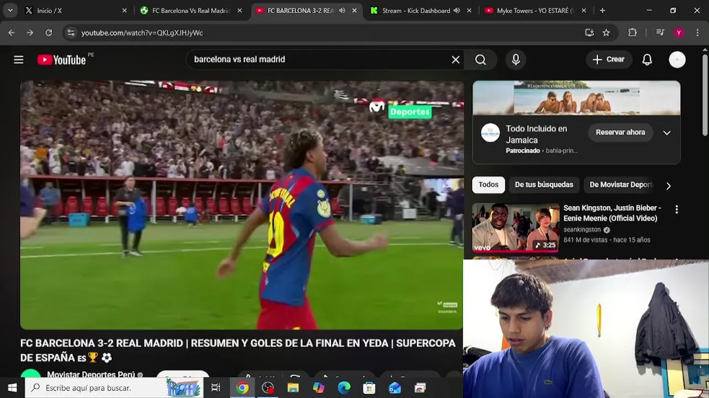
Task: Open the seankingston channel link
Action: point(582,229)
